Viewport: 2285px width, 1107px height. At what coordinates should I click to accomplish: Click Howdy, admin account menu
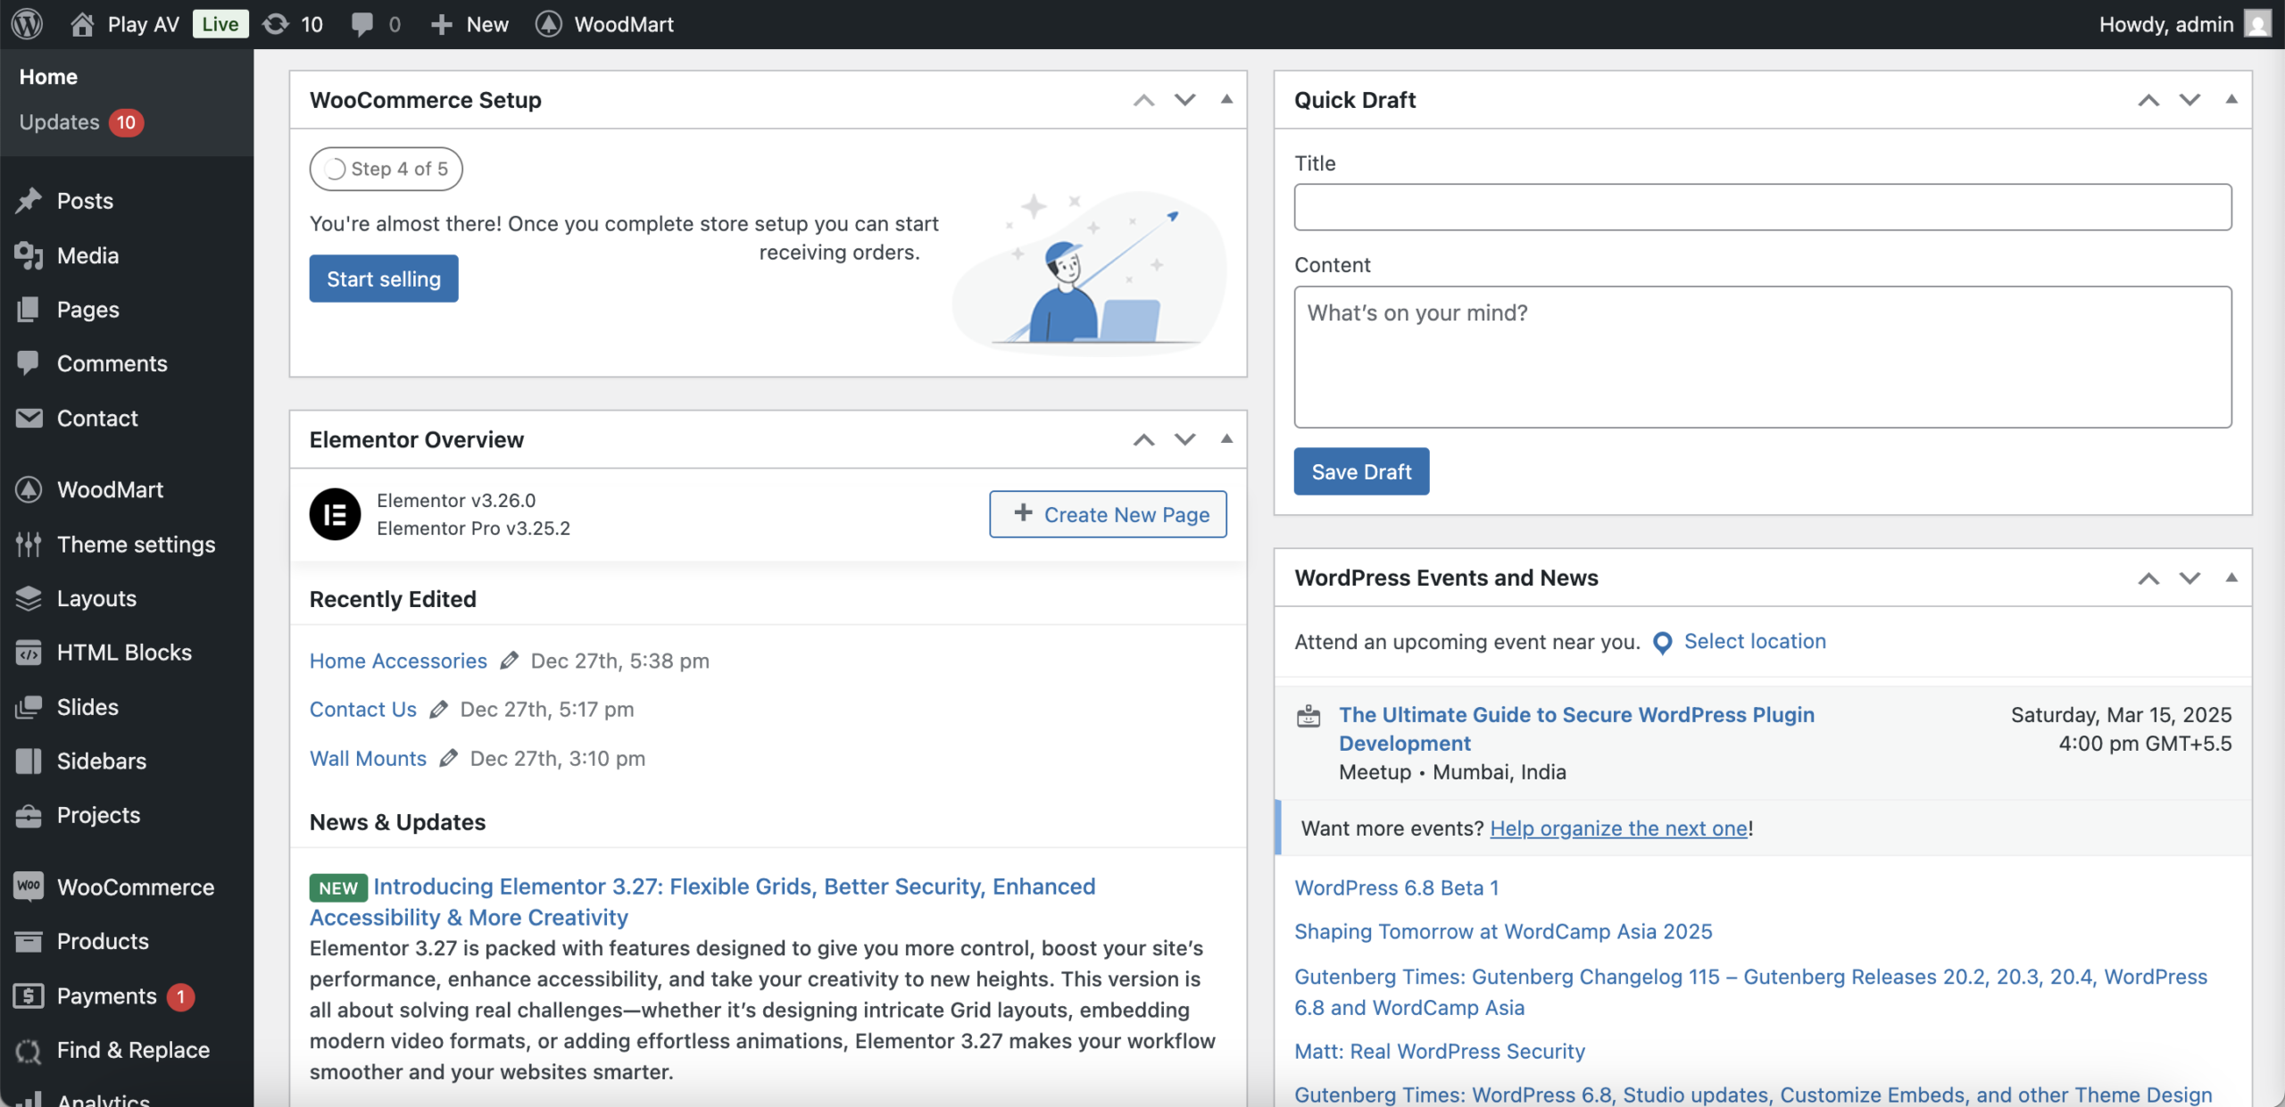[2184, 24]
